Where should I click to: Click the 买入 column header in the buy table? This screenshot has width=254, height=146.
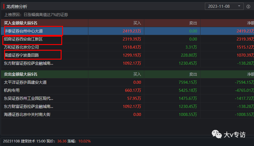pyautogui.click(x=137, y=23)
